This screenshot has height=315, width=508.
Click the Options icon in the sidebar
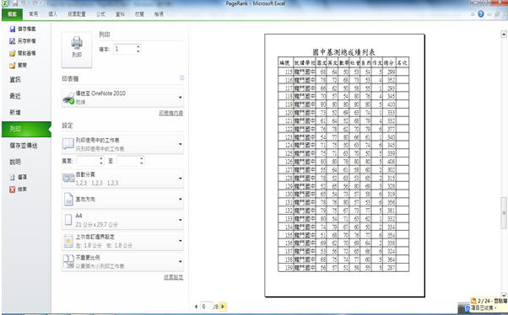[13, 177]
